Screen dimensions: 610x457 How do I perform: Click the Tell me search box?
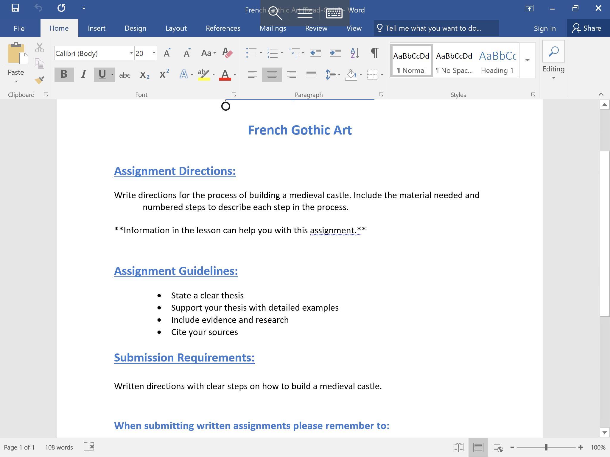pyautogui.click(x=436, y=28)
